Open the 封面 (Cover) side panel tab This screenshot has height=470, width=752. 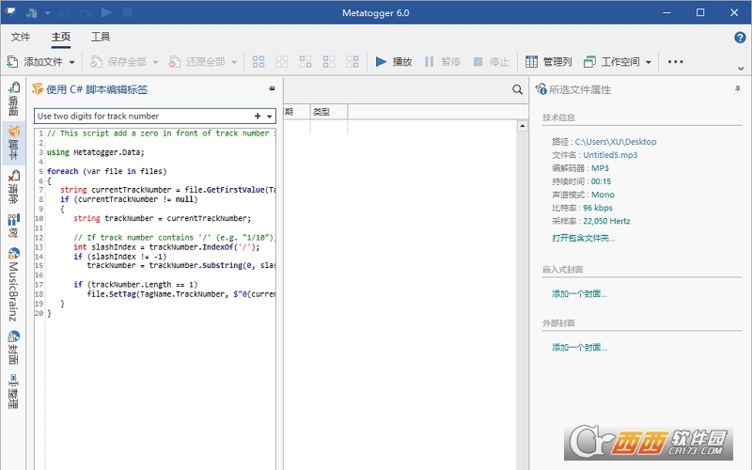click(13, 346)
